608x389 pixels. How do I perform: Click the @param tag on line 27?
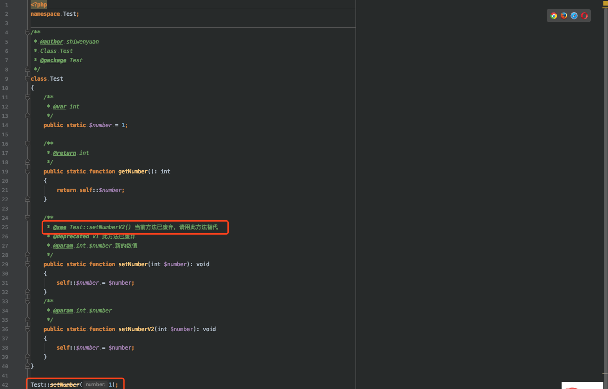tap(63, 246)
